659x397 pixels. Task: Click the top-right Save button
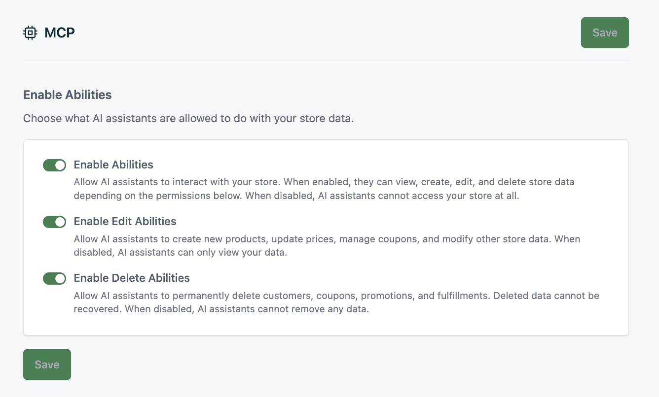605,33
